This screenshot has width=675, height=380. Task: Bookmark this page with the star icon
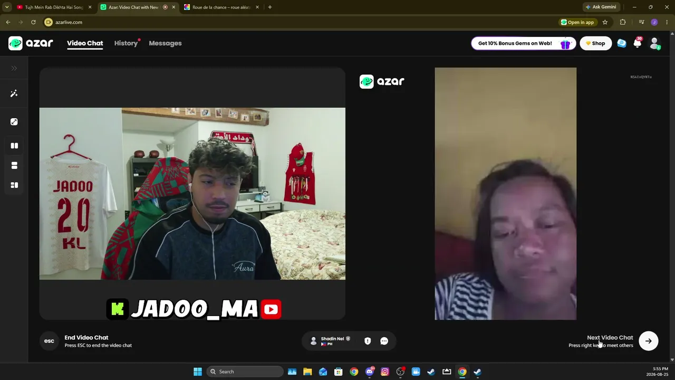tap(605, 22)
